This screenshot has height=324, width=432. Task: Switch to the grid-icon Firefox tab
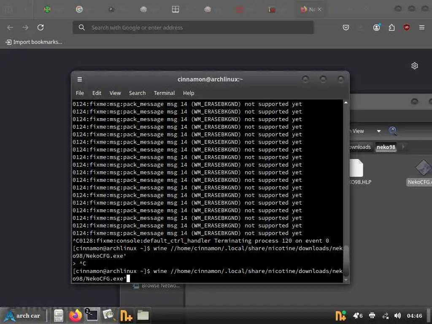pyautogui.click(x=175, y=9)
